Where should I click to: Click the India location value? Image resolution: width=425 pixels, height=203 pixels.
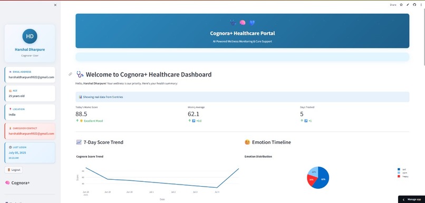(x=12, y=114)
